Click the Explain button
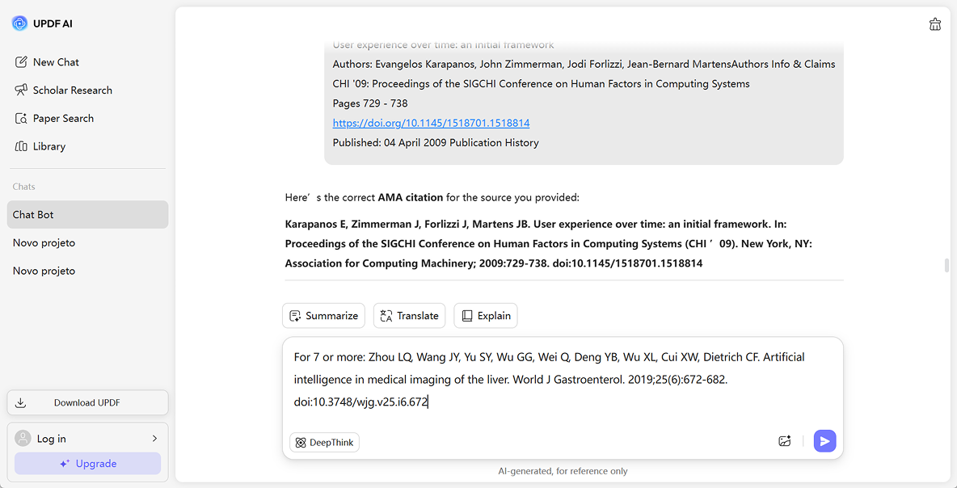Viewport: 957px width, 488px height. 486,316
